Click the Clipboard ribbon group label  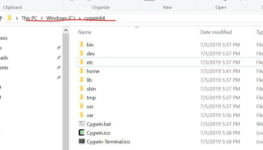click(12, 7)
